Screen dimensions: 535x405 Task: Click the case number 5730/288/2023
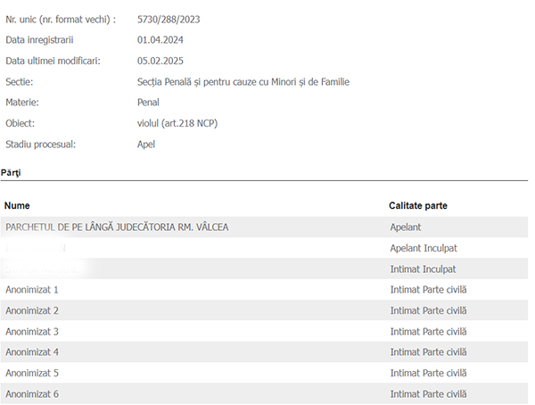pos(169,20)
